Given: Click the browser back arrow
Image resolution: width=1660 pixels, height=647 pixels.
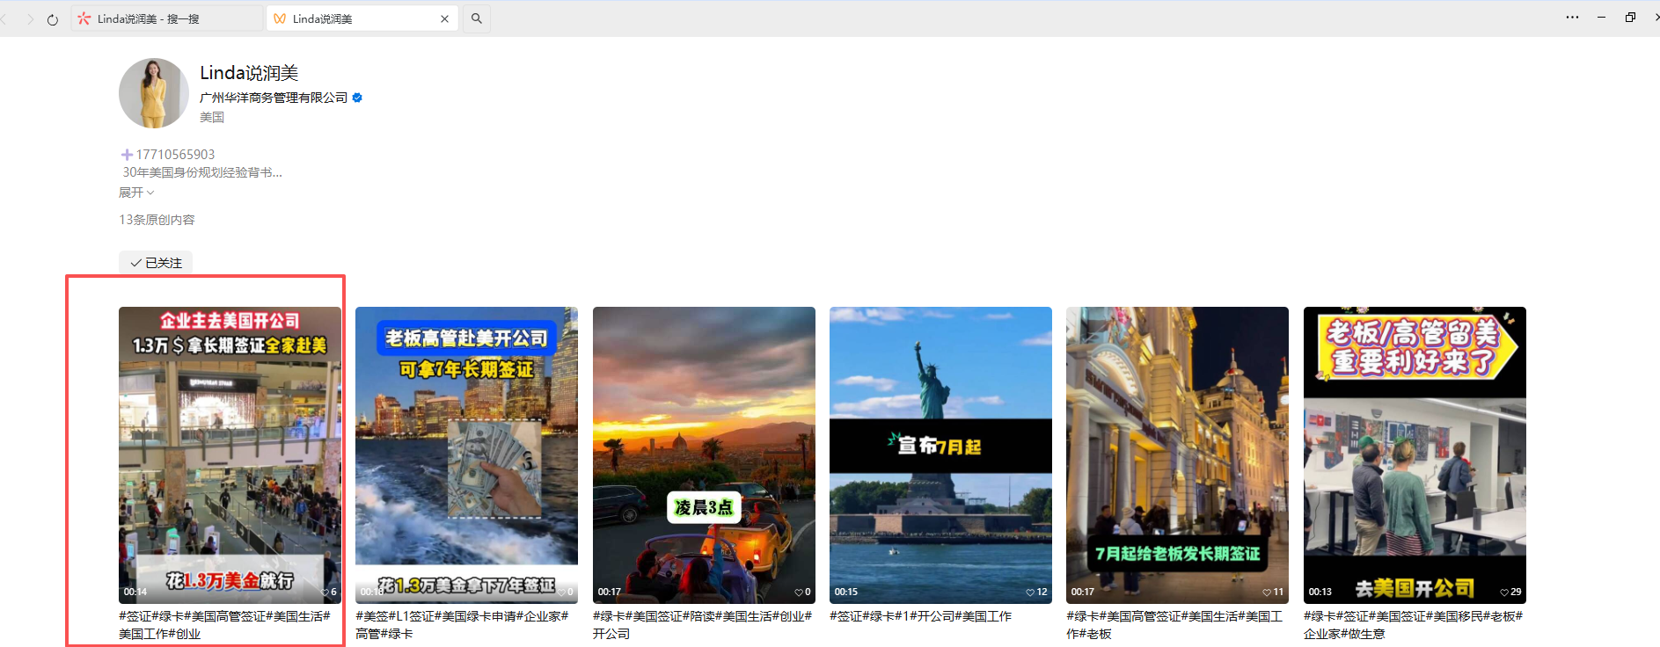Looking at the screenshot, I should point(4,18).
